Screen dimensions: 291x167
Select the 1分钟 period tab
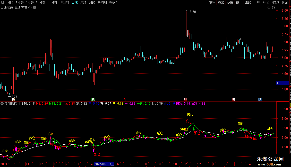point(20,2)
